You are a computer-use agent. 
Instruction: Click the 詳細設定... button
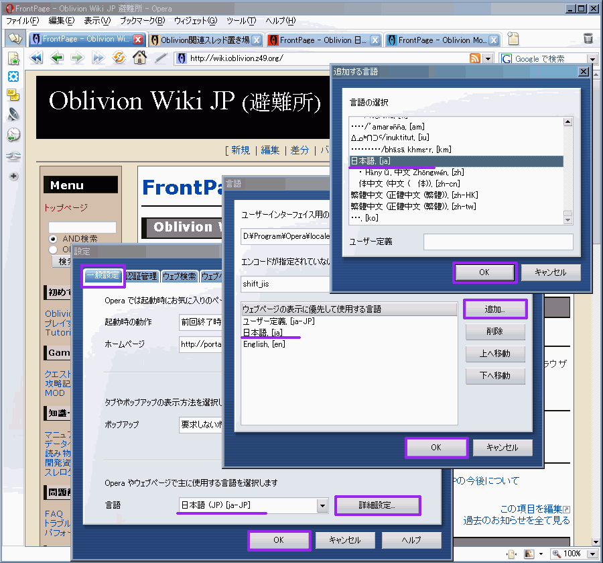377,505
